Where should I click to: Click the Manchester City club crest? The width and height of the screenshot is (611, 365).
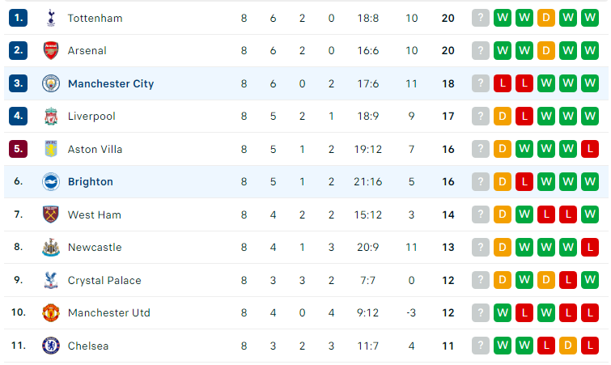point(51,83)
